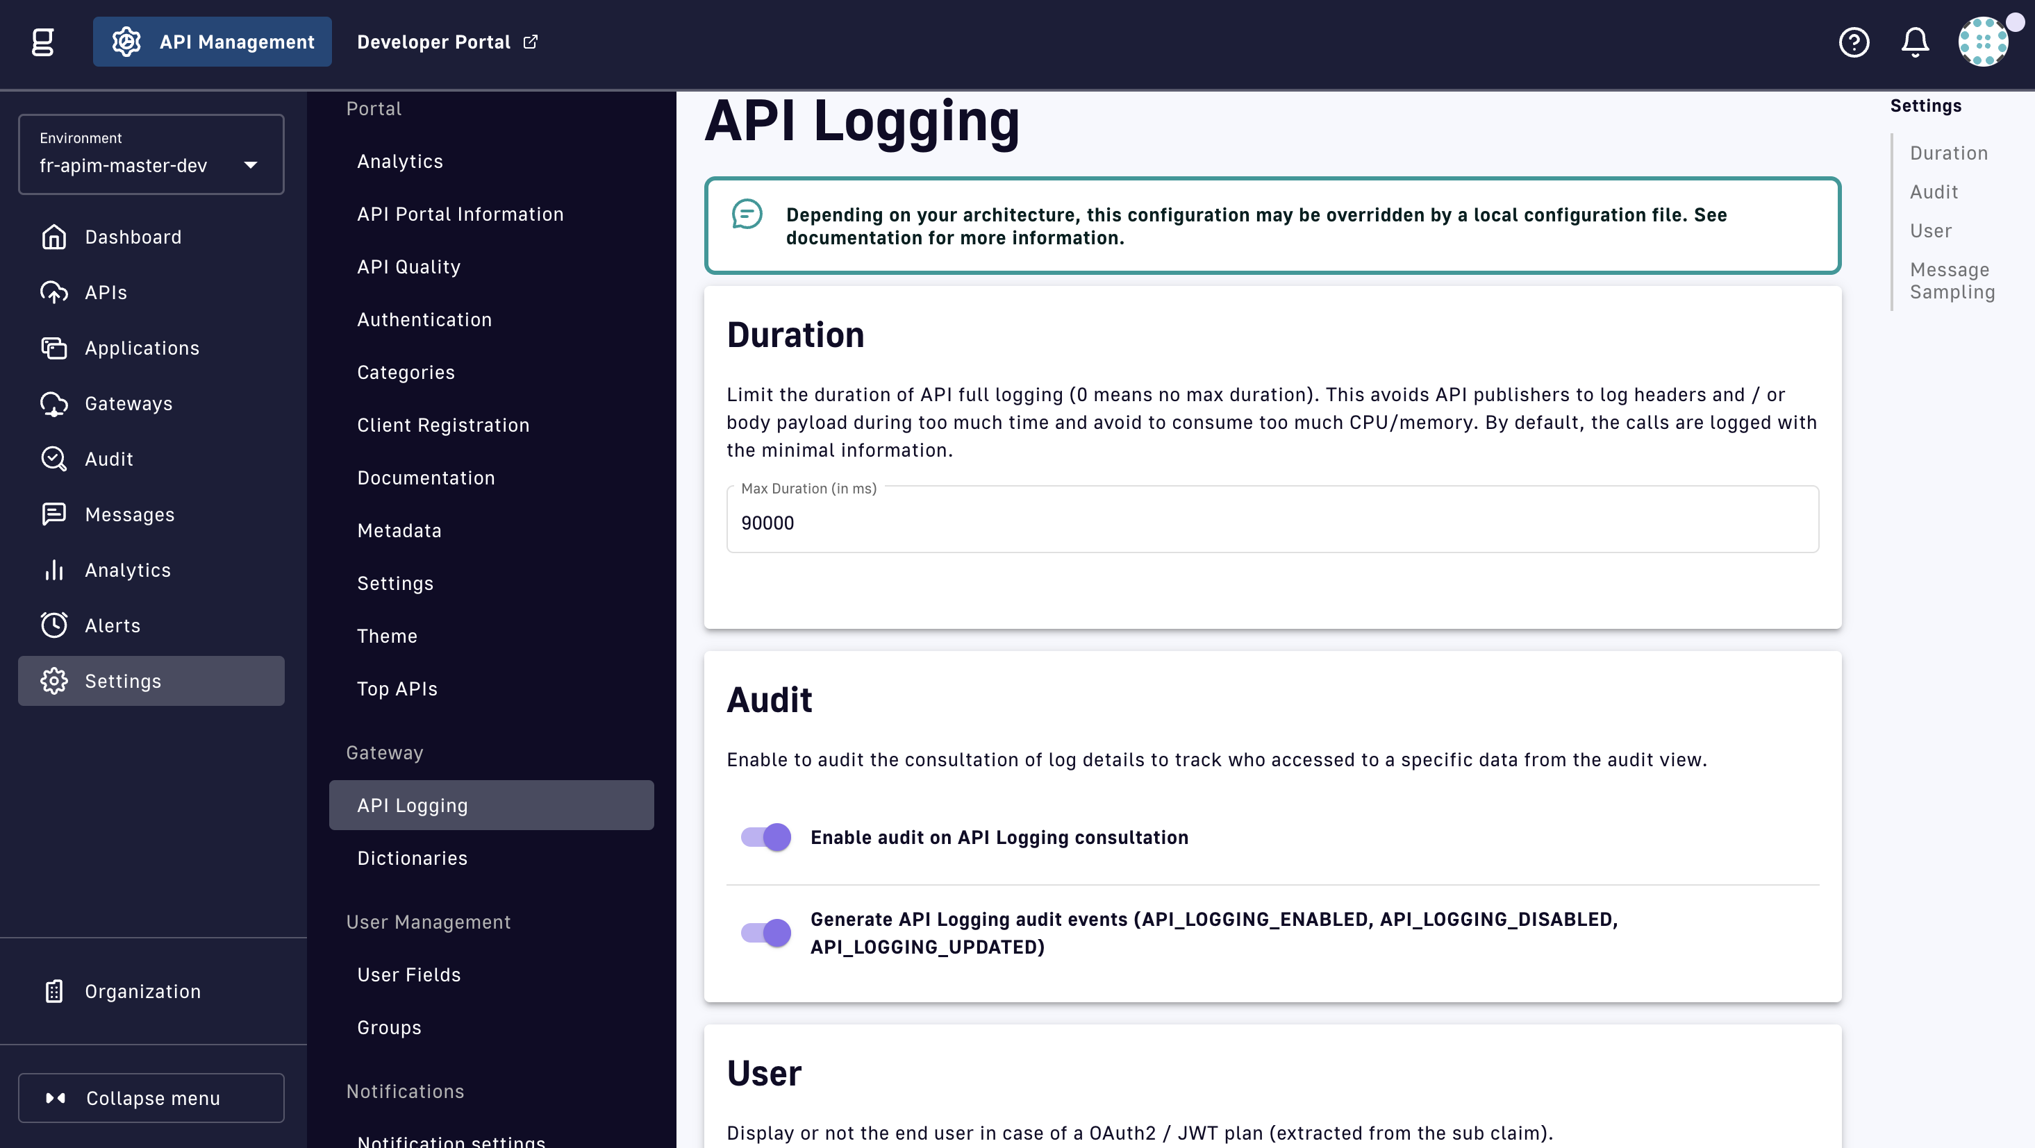Collapse the side menu

coord(151,1097)
